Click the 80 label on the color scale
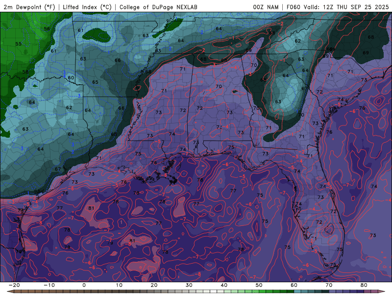Viewport: 392px width, 294px height. (364, 285)
